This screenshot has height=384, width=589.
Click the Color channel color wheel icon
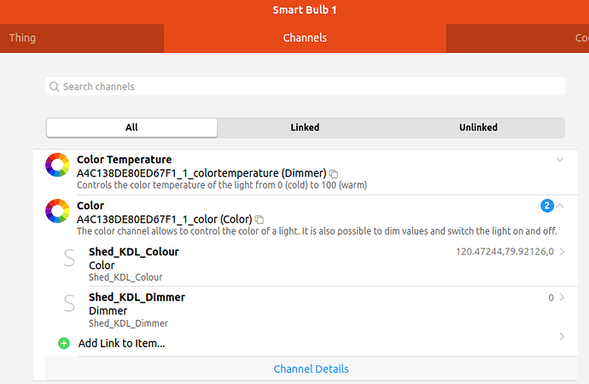57,211
